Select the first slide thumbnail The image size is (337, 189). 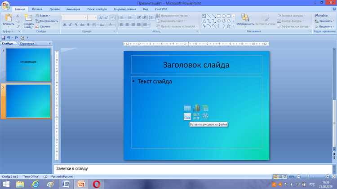(x=28, y=65)
